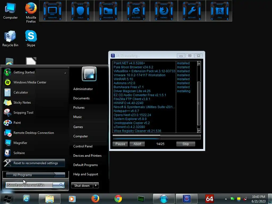Open Internet Explorer from taskbar
This screenshot has width=272, height=204.
coord(26,199)
